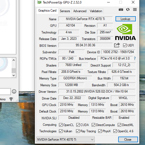Viewport: 145px width, 145px height.
Task: Click the Subvendor value Palit
Action: pyautogui.click(x=72, y=52)
